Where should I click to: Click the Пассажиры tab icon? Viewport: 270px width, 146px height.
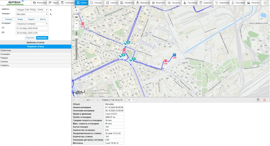pos(185,3)
